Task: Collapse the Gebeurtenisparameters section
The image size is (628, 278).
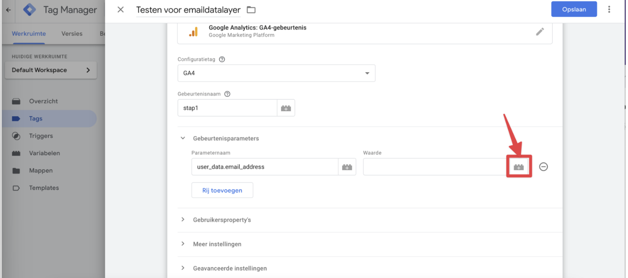Action: (x=183, y=138)
